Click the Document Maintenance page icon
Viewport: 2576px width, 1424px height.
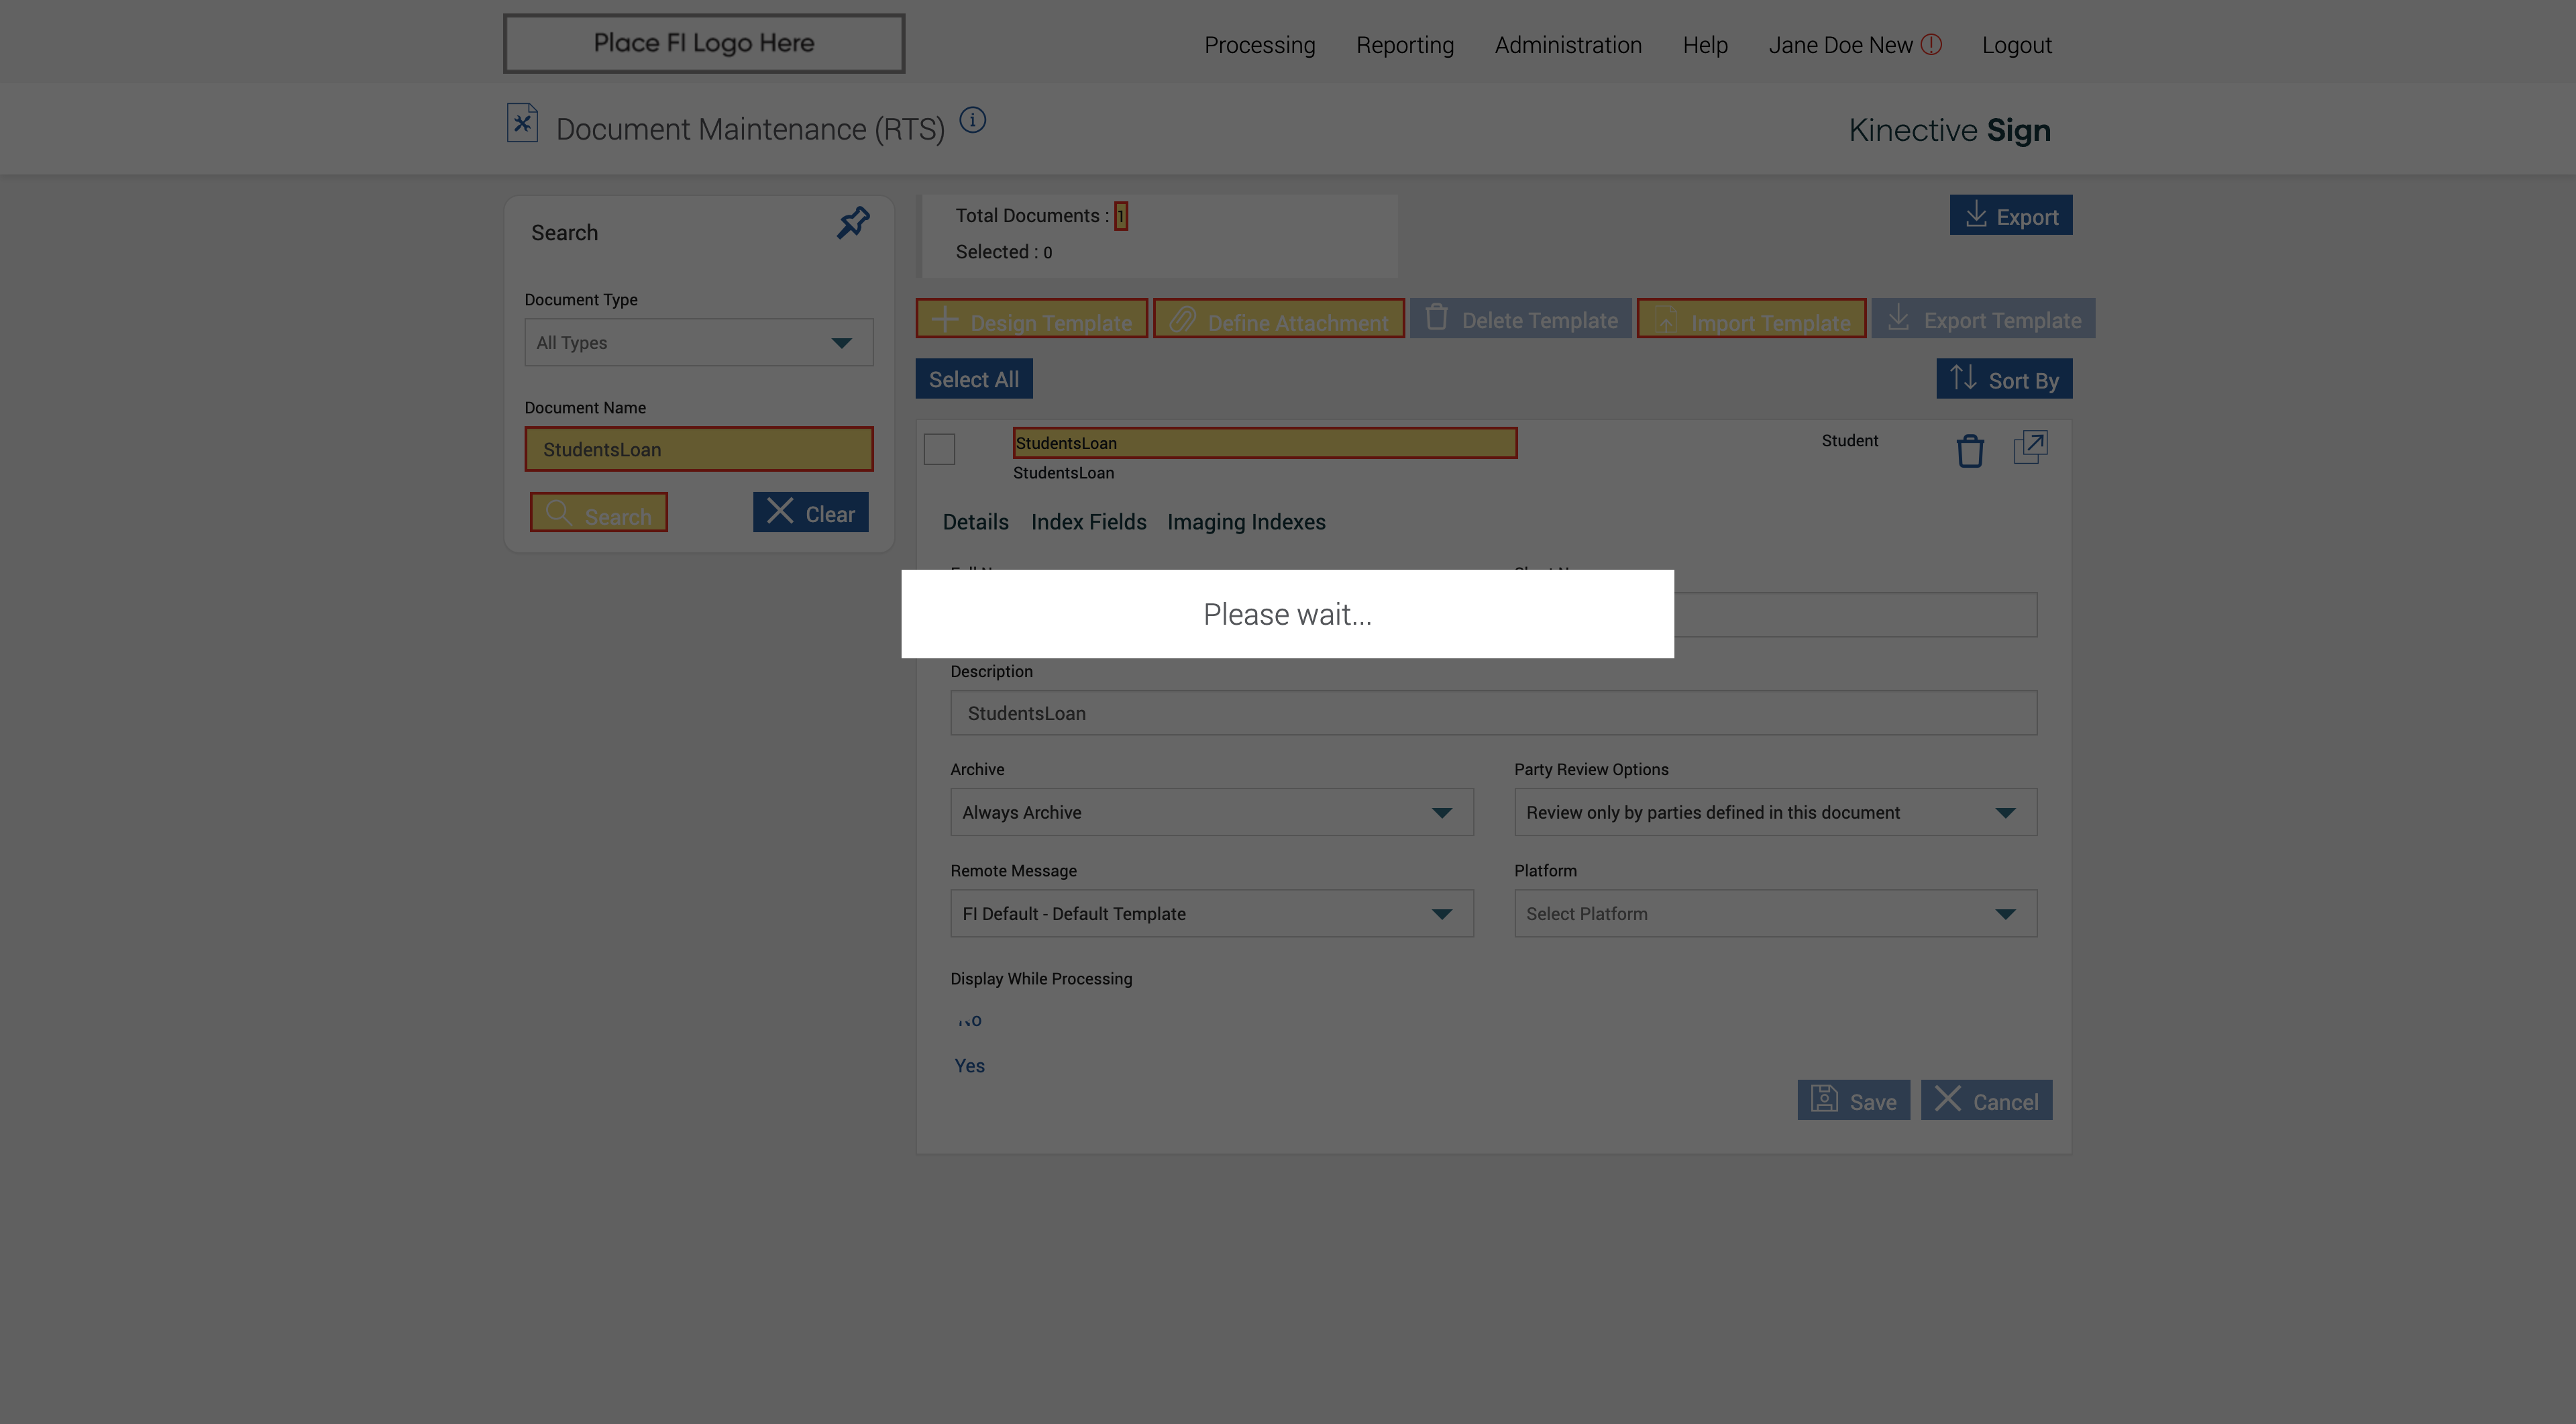522,124
